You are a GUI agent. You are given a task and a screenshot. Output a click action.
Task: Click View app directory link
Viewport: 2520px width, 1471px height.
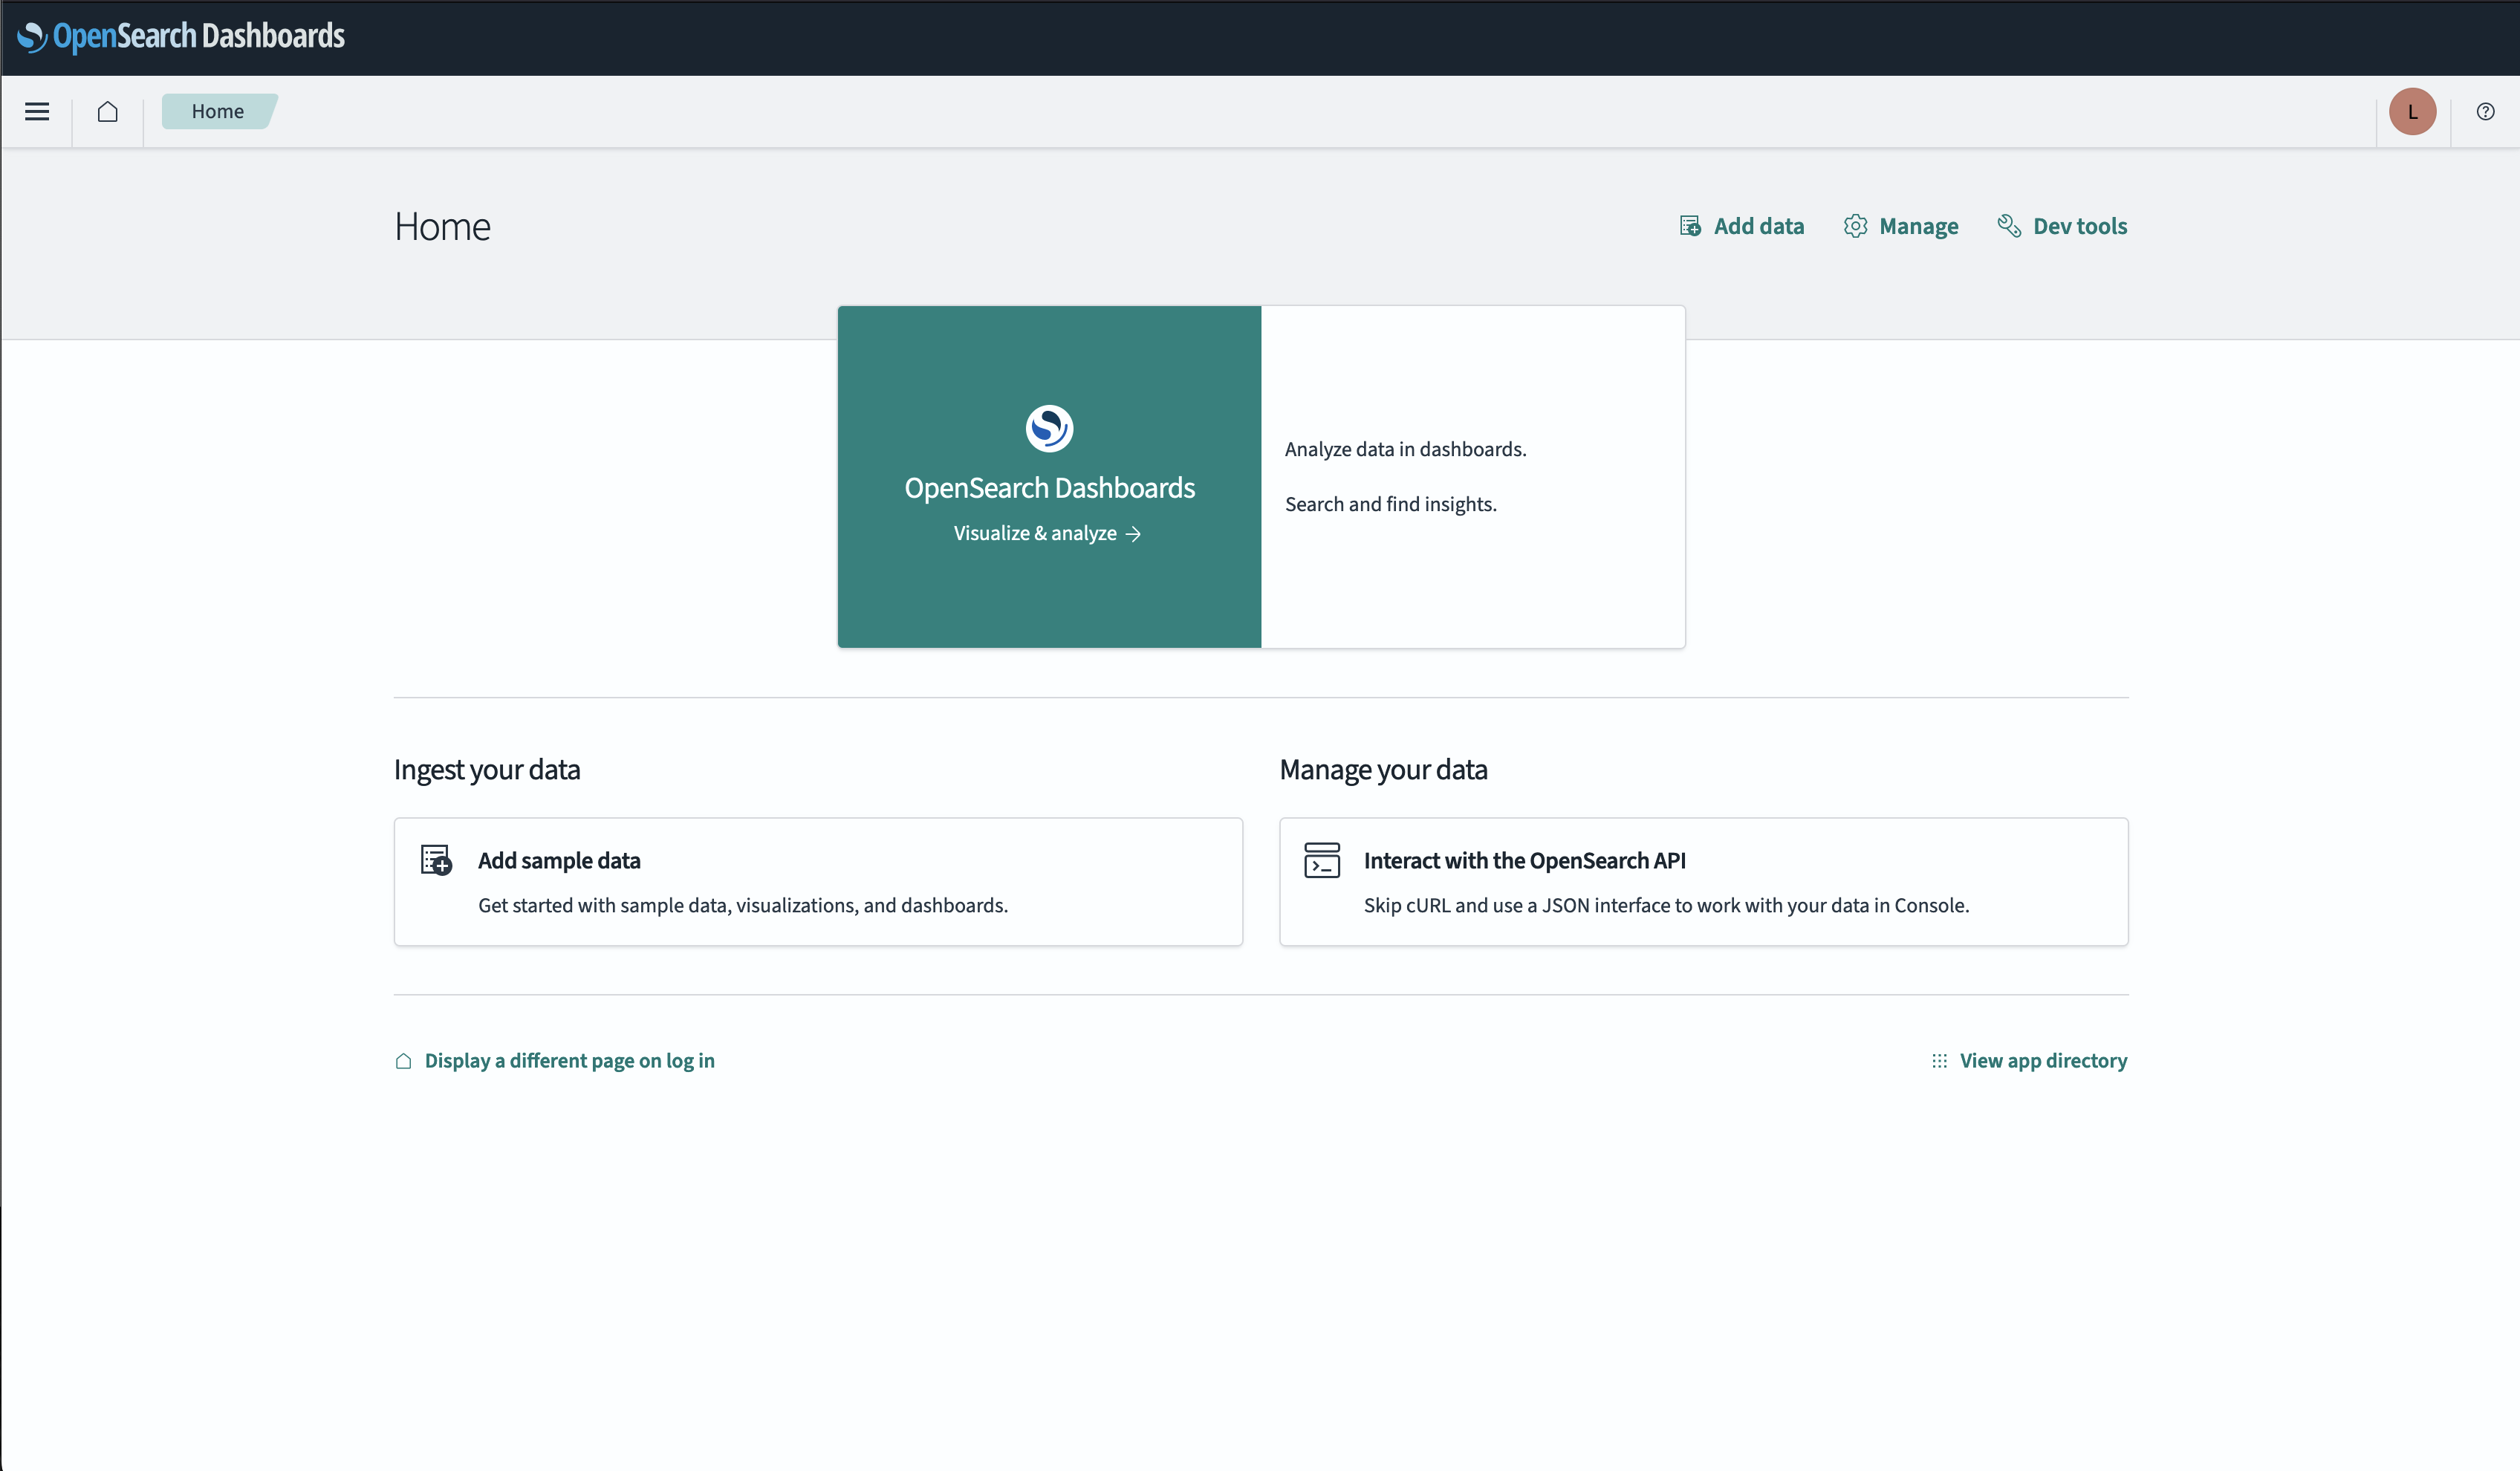point(2043,1061)
